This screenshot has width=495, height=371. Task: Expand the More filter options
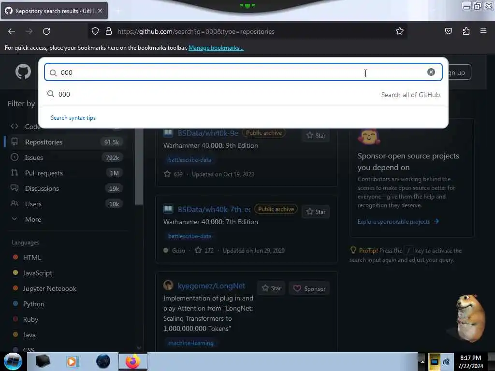click(x=67, y=219)
